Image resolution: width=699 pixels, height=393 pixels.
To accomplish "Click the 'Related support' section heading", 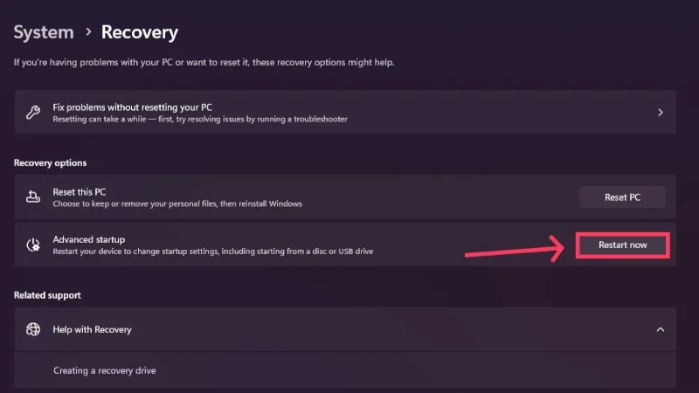I will click(48, 295).
